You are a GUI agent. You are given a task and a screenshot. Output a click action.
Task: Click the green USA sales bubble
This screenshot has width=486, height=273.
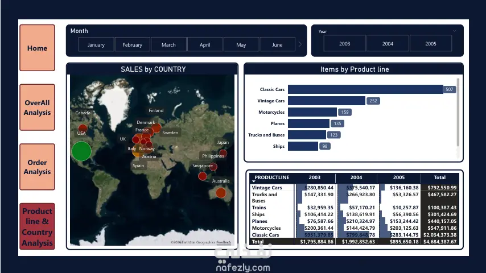point(81,151)
